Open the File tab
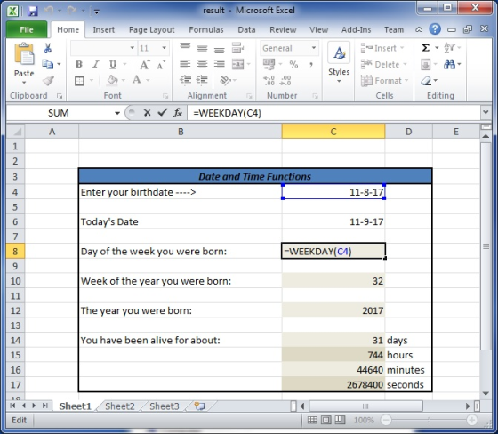Screen dimensions: 498x434 click(27, 30)
